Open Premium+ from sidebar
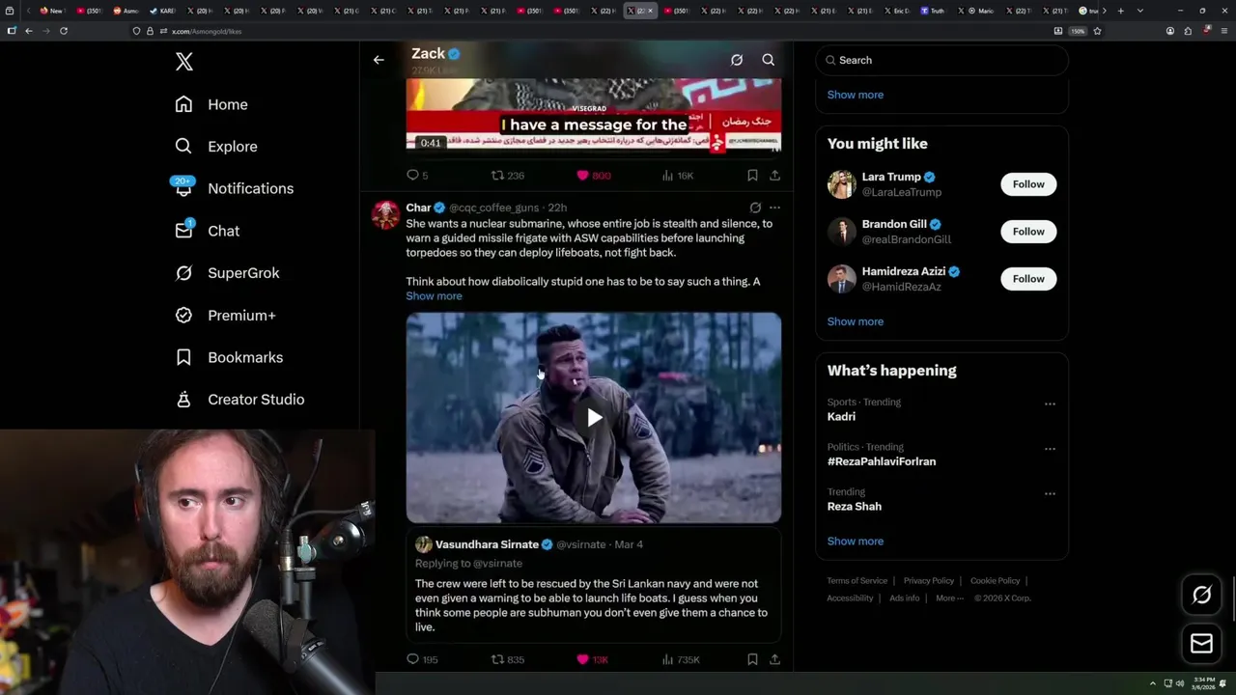The image size is (1236, 695). (225, 316)
